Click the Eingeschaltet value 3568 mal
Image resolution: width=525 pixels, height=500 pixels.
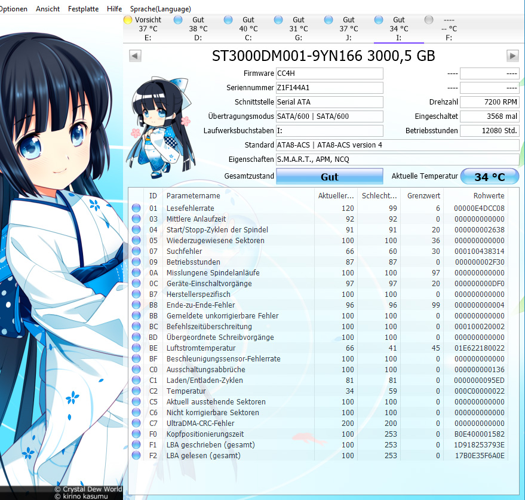point(490,116)
